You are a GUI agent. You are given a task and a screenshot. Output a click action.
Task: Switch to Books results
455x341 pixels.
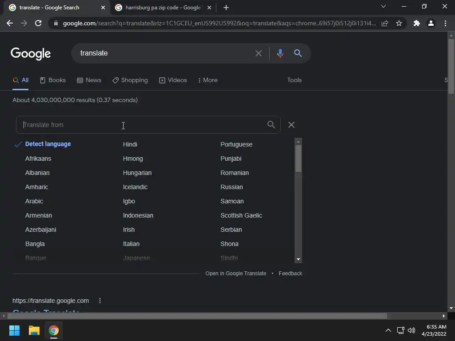(53, 80)
